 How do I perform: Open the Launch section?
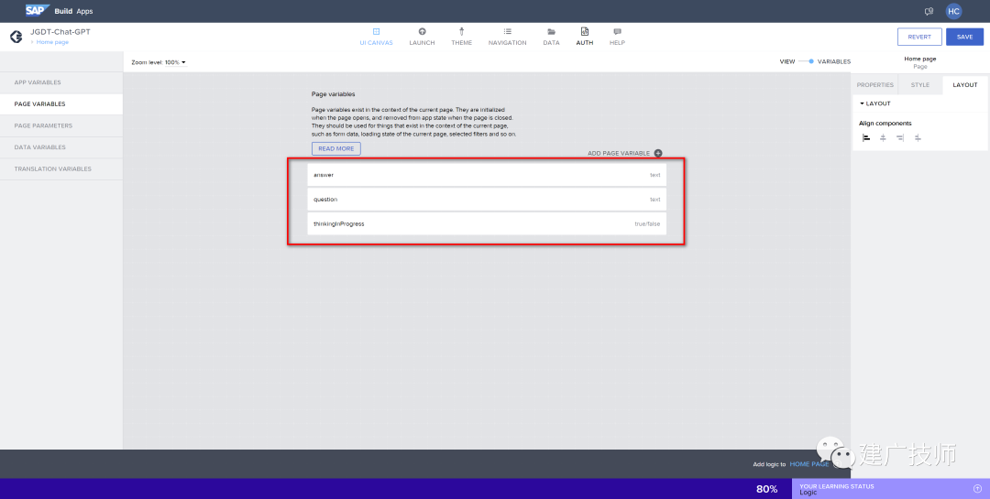[x=422, y=37]
